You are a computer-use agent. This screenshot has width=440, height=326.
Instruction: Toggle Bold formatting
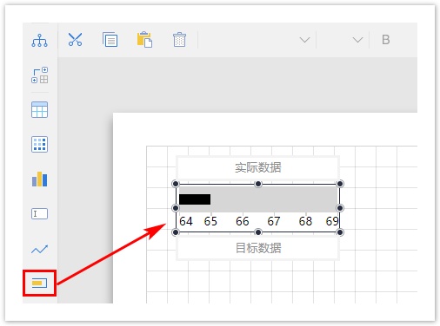[385, 40]
